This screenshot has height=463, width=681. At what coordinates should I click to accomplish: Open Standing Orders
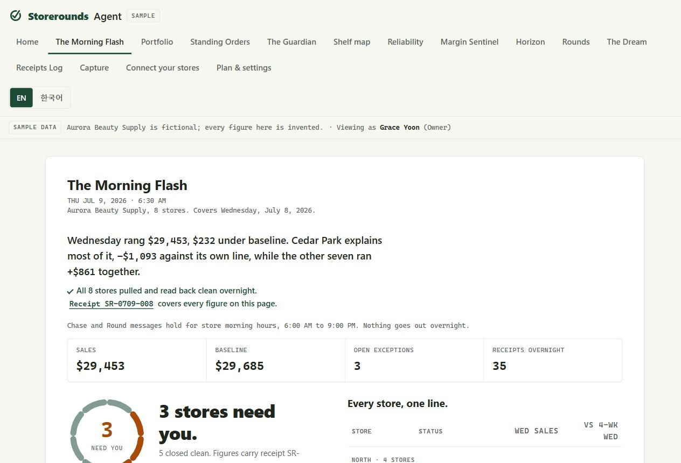[220, 42]
